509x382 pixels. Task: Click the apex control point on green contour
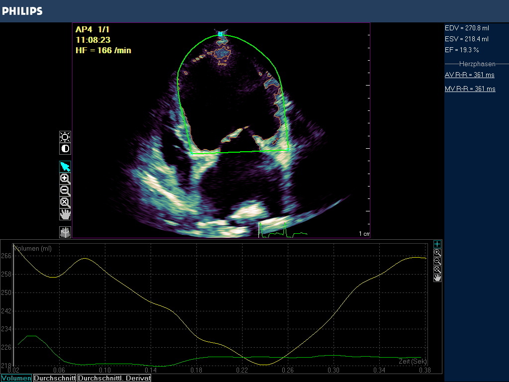[x=220, y=34]
